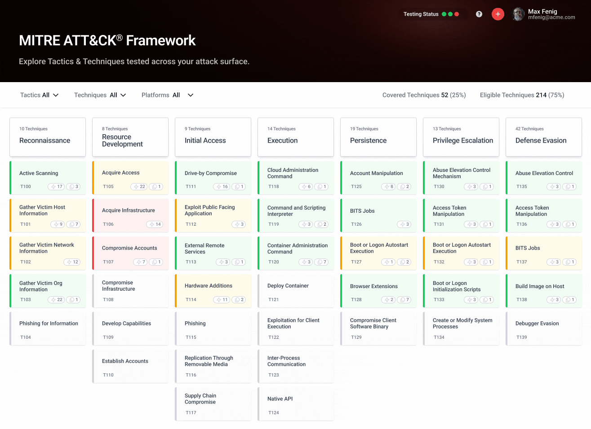Open the Compromise Client Software Binary card
Image resolution: width=591 pixels, height=429 pixels.
pyautogui.click(x=378, y=329)
